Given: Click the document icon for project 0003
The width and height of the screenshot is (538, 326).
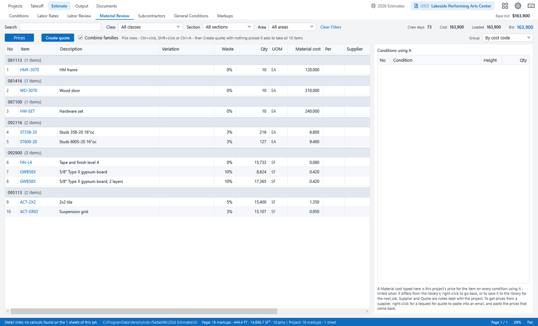Looking at the screenshot, I should (x=416, y=6).
